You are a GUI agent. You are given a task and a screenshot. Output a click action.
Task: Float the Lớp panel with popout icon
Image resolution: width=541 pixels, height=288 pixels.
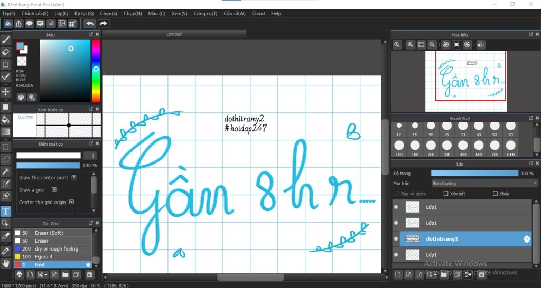pyautogui.click(x=531, y=164)
